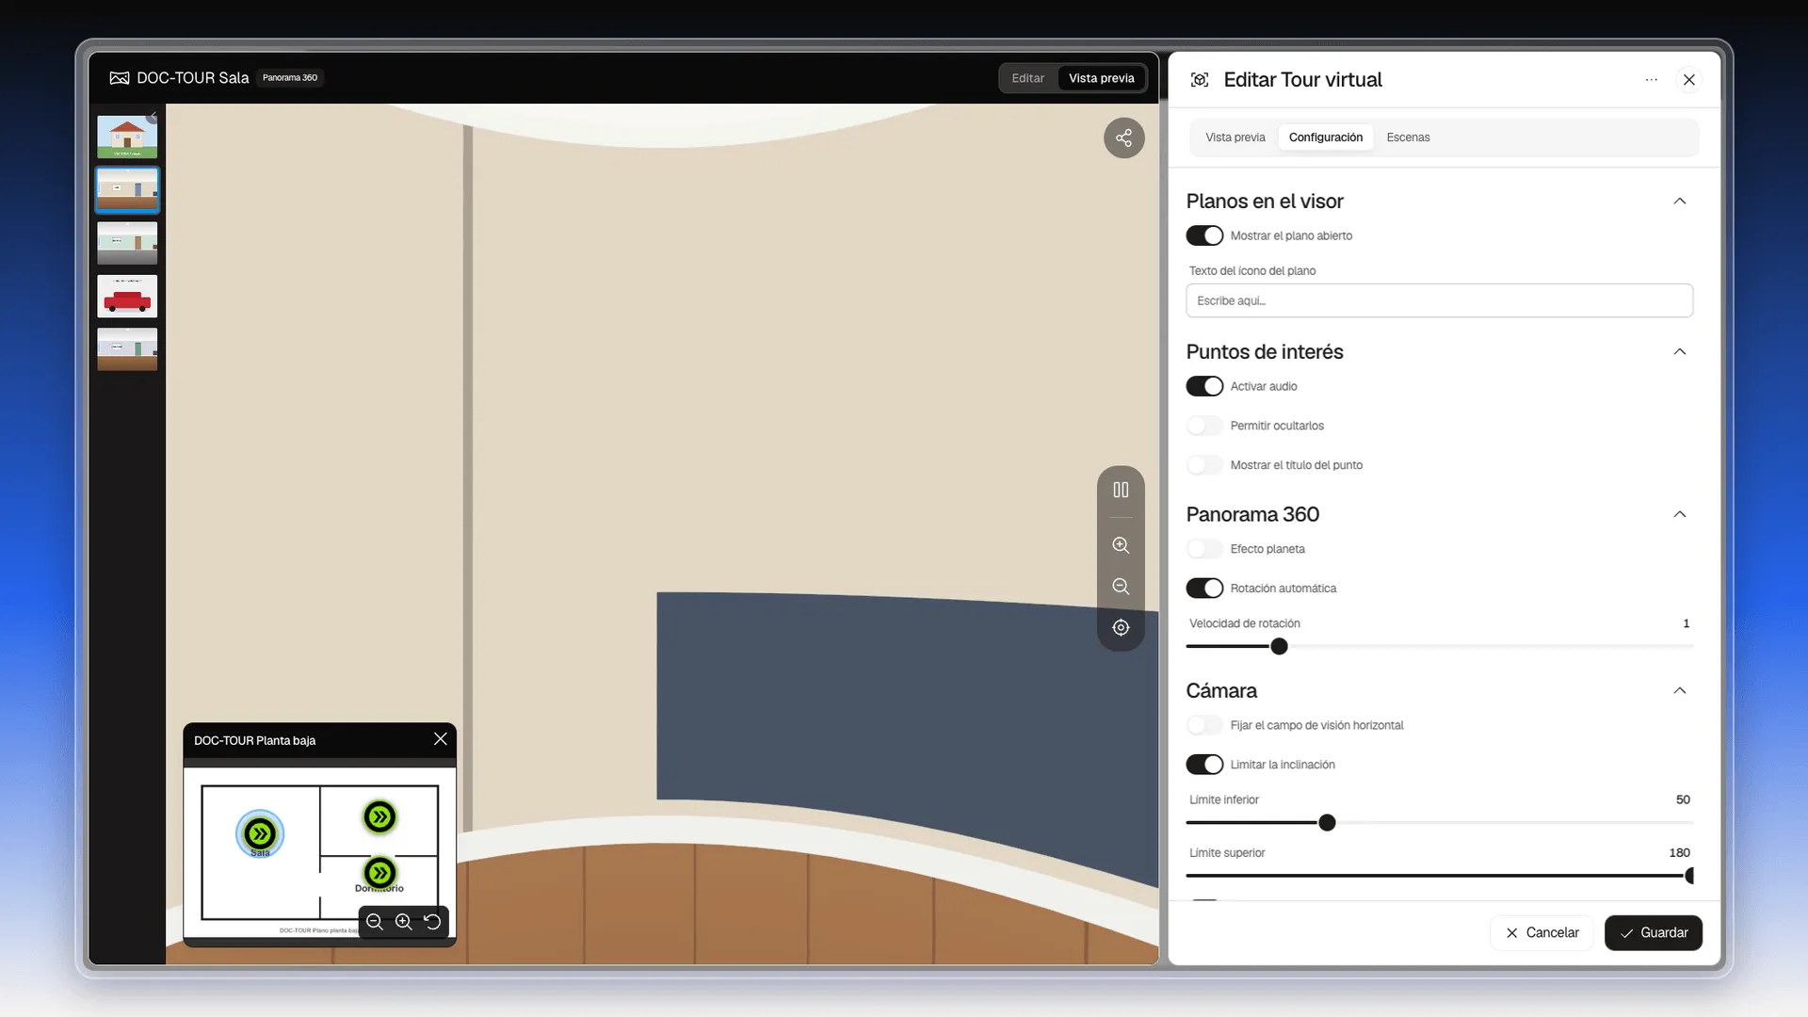Zoom out the floor plan minimap
Viewport: 1808px width, 1017px height.
[x=375, y=922]
